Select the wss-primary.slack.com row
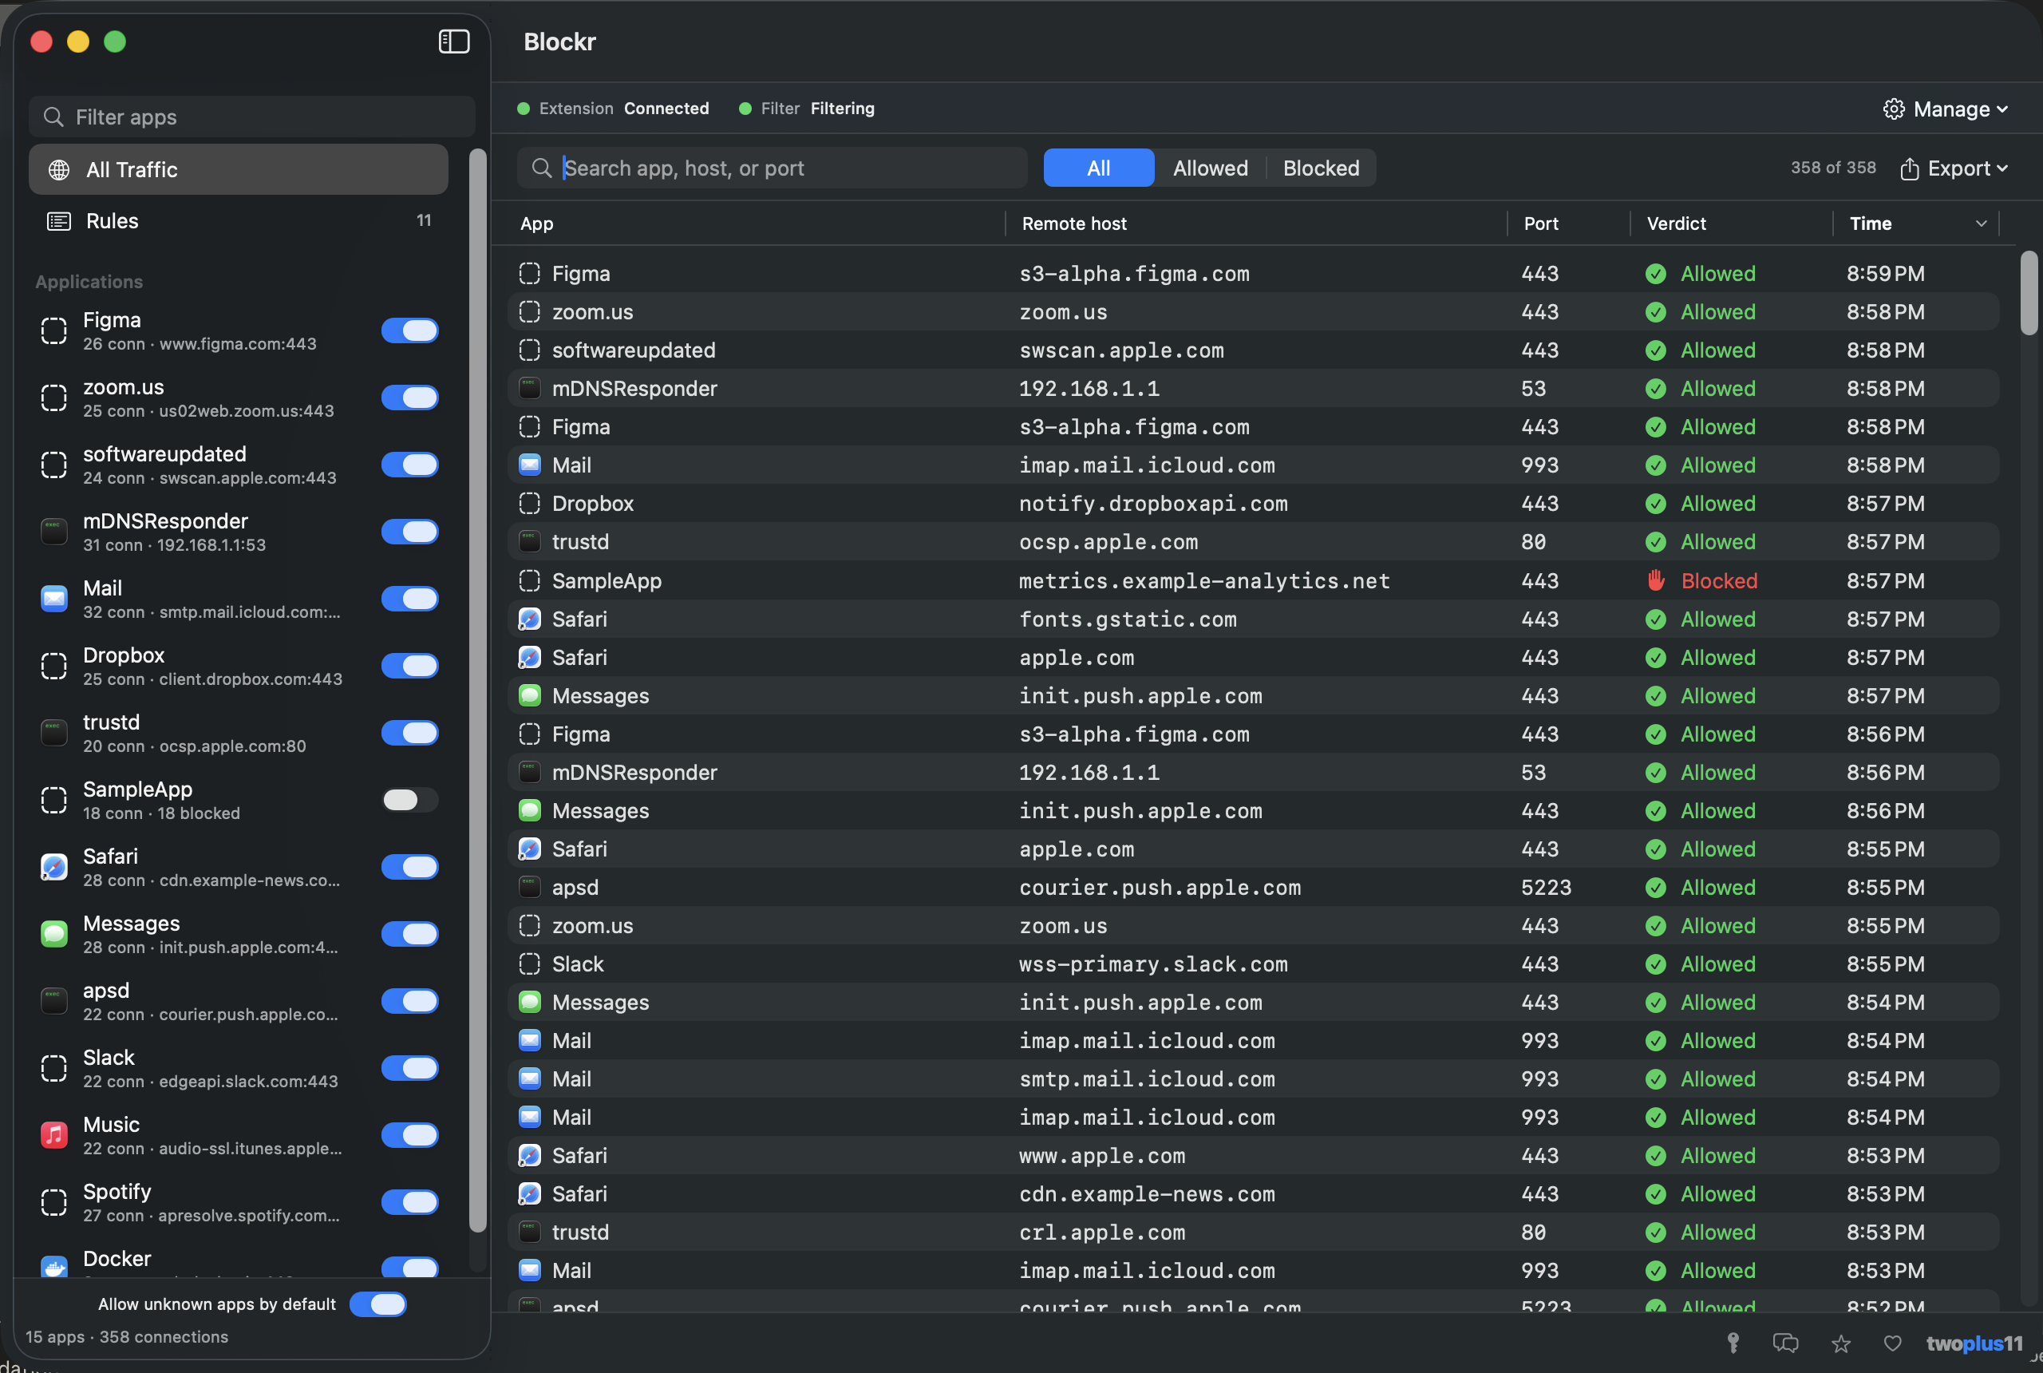The image size is (2043, 1373). tap(1254, 964)
